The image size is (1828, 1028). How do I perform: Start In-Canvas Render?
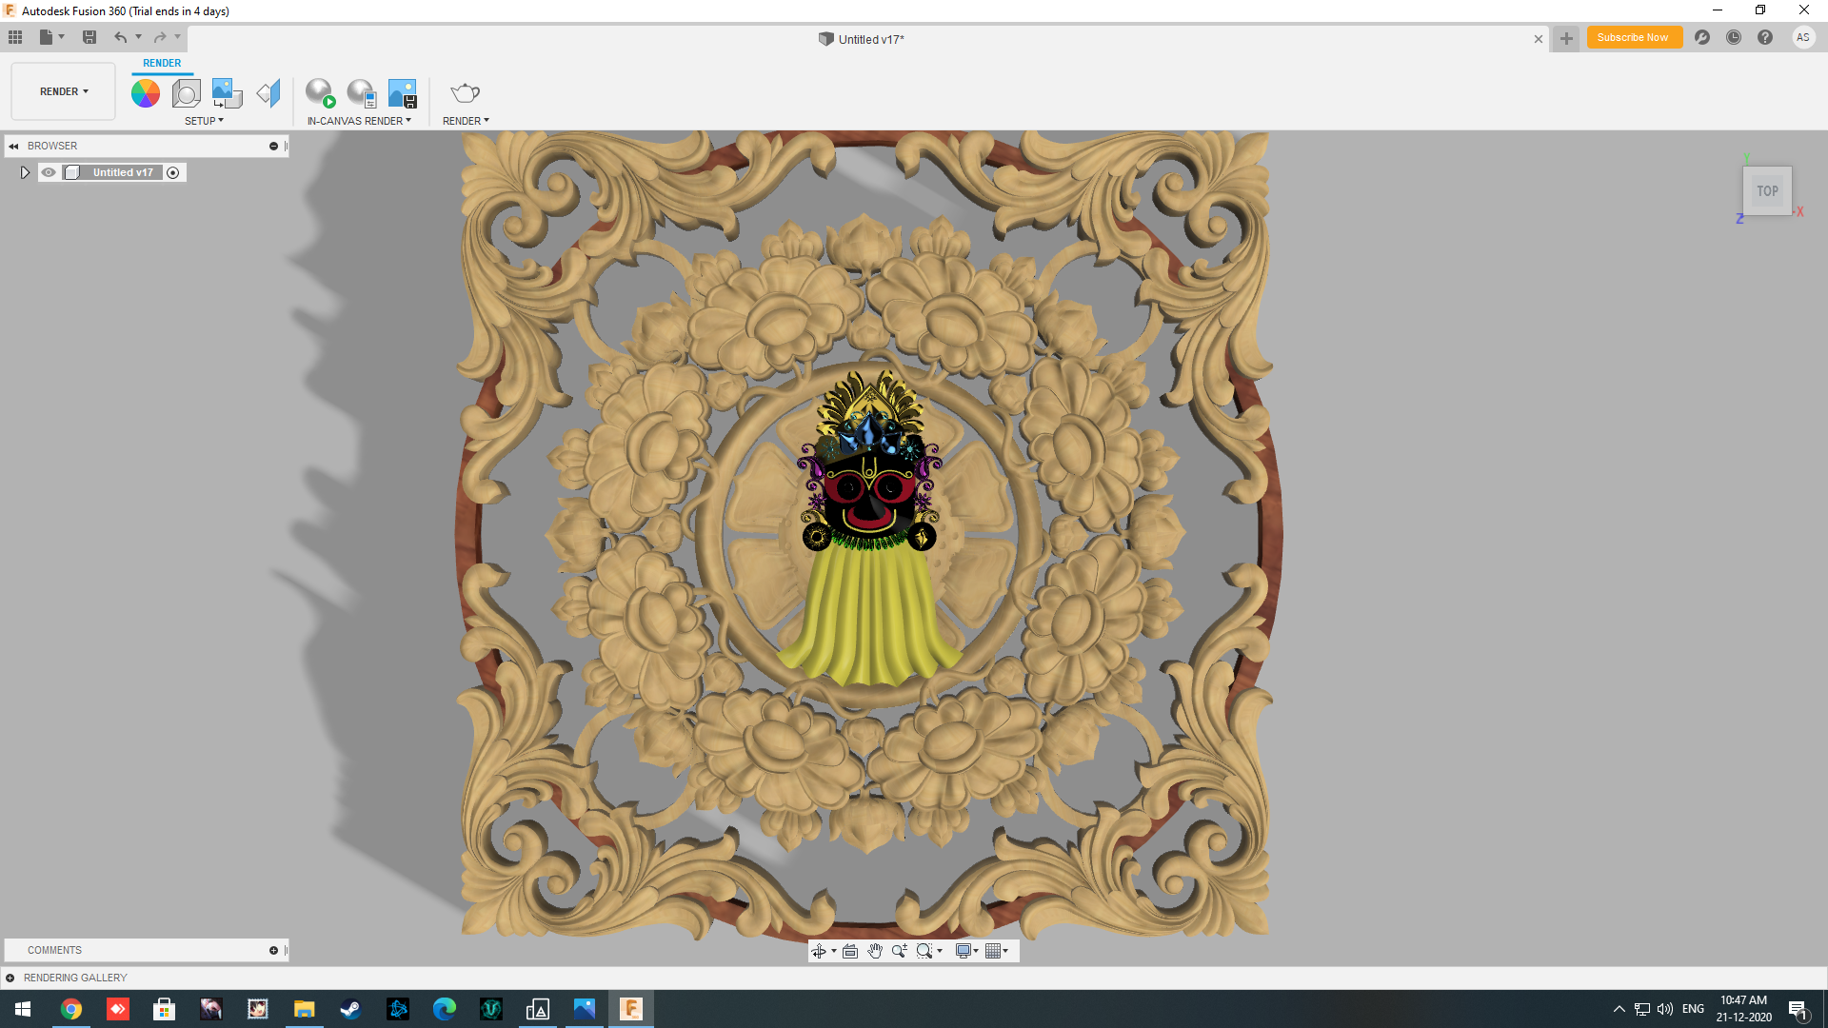click(320, 93)
